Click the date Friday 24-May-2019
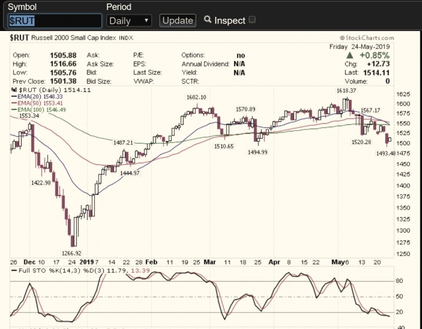This screenshot has width=422, height=329. [359, 47]
